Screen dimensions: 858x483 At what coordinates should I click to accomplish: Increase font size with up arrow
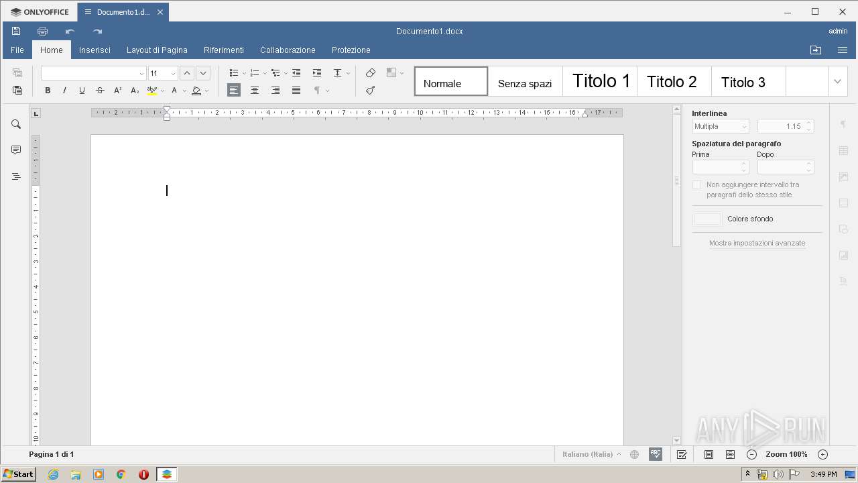tap(187, 73)
